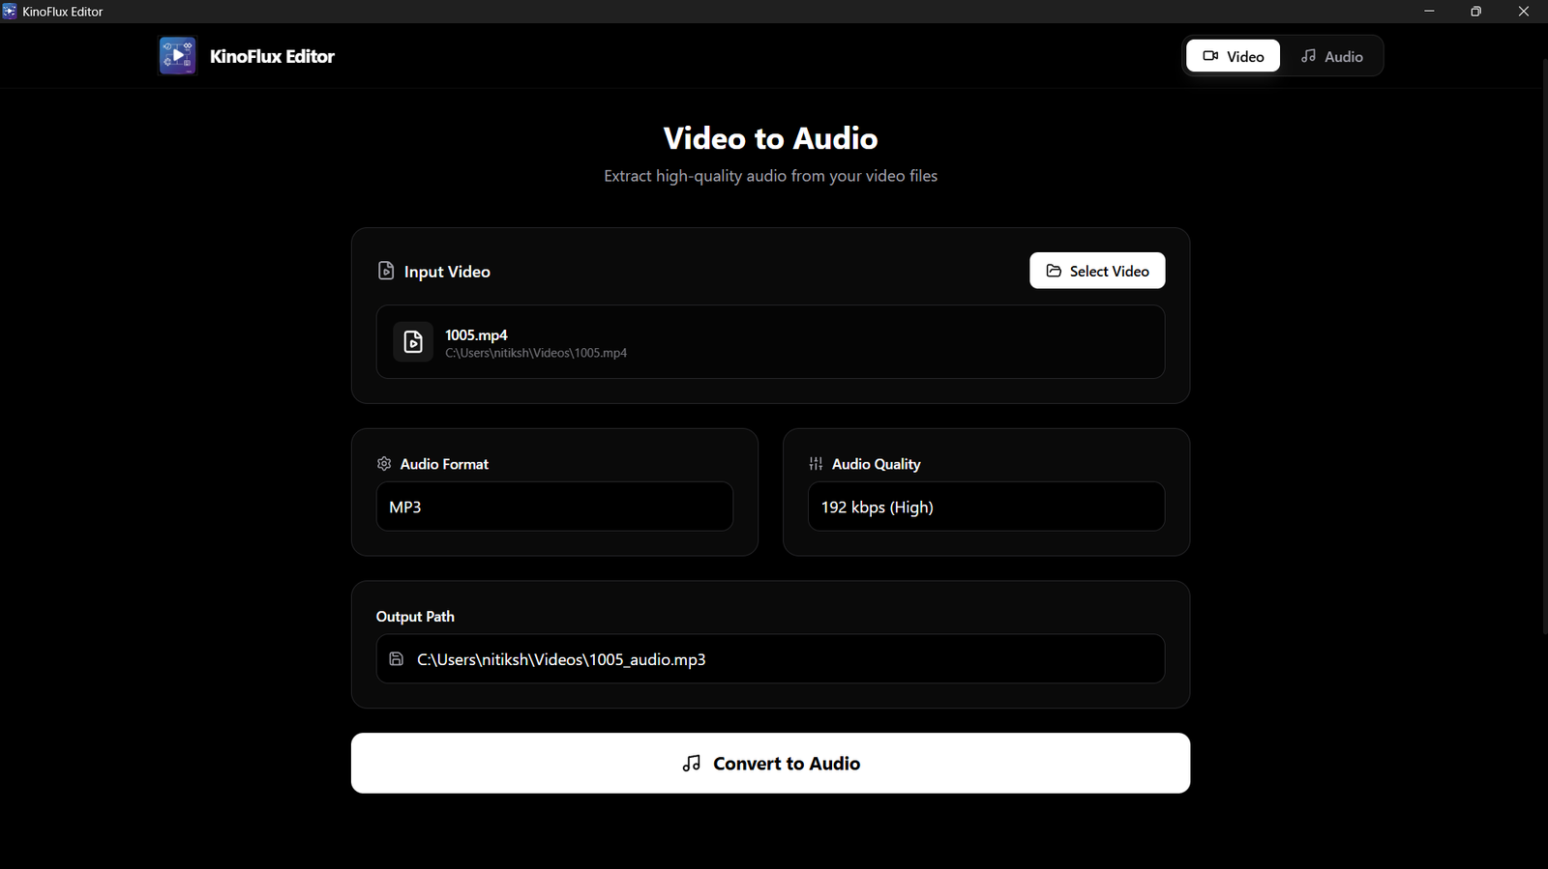Click the file icon beside Input Video heading
The image size is (1548, 869).
386,272
